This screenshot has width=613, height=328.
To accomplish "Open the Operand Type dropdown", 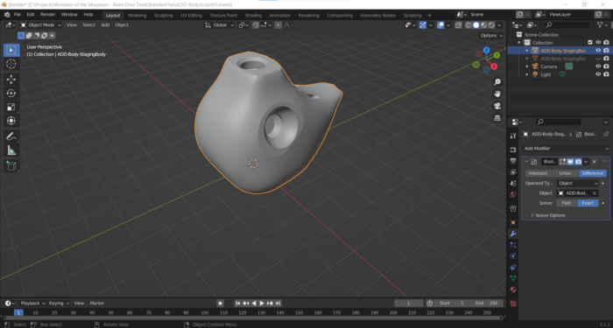I will (578, 183).
